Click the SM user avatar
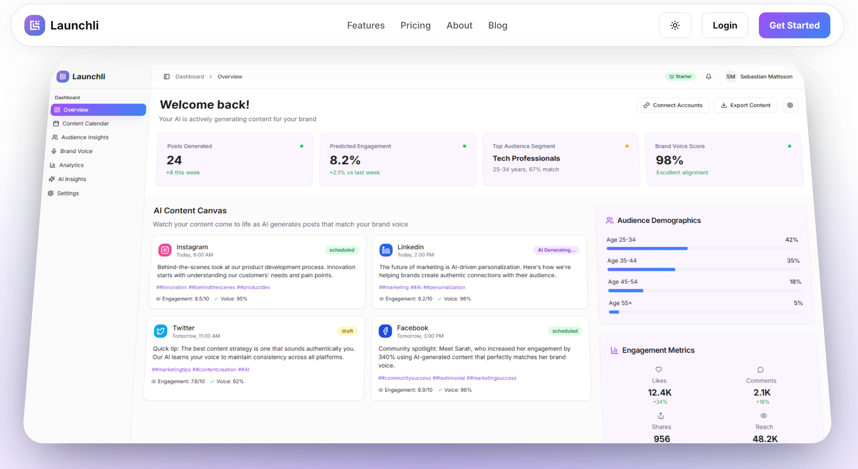858x469 pixels. [x=730, y=77]
